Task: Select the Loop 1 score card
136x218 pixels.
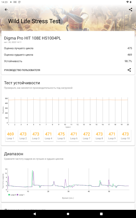Action: tap(10, 136)
